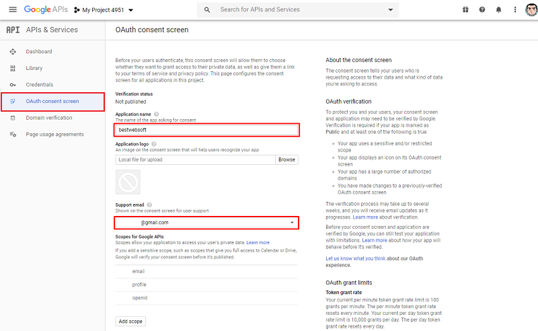Select the openid scope row
The image size is (538, 331).
point(206,298)
